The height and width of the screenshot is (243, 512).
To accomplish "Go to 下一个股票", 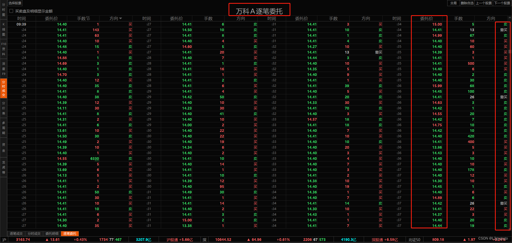I will pos(502,3).
